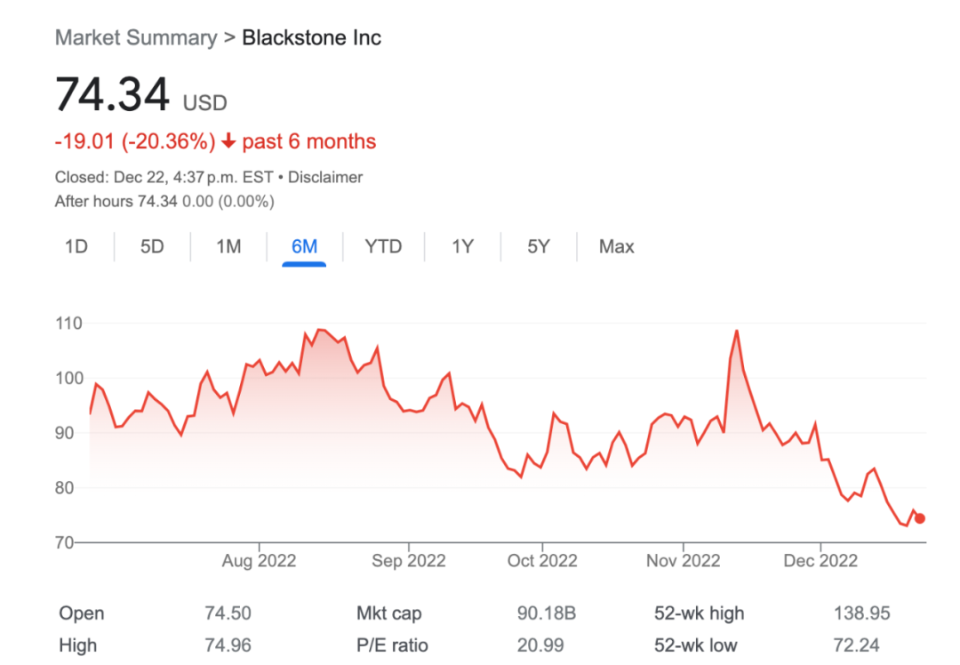
Task: Click the Mkt cap value 90.18B
Action: (x=546, y=613)
